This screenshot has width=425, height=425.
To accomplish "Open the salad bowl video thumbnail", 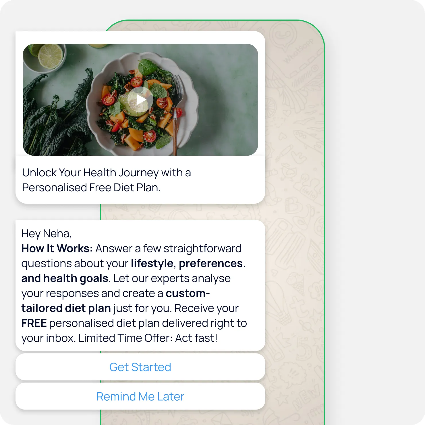I will click(140, 100).
